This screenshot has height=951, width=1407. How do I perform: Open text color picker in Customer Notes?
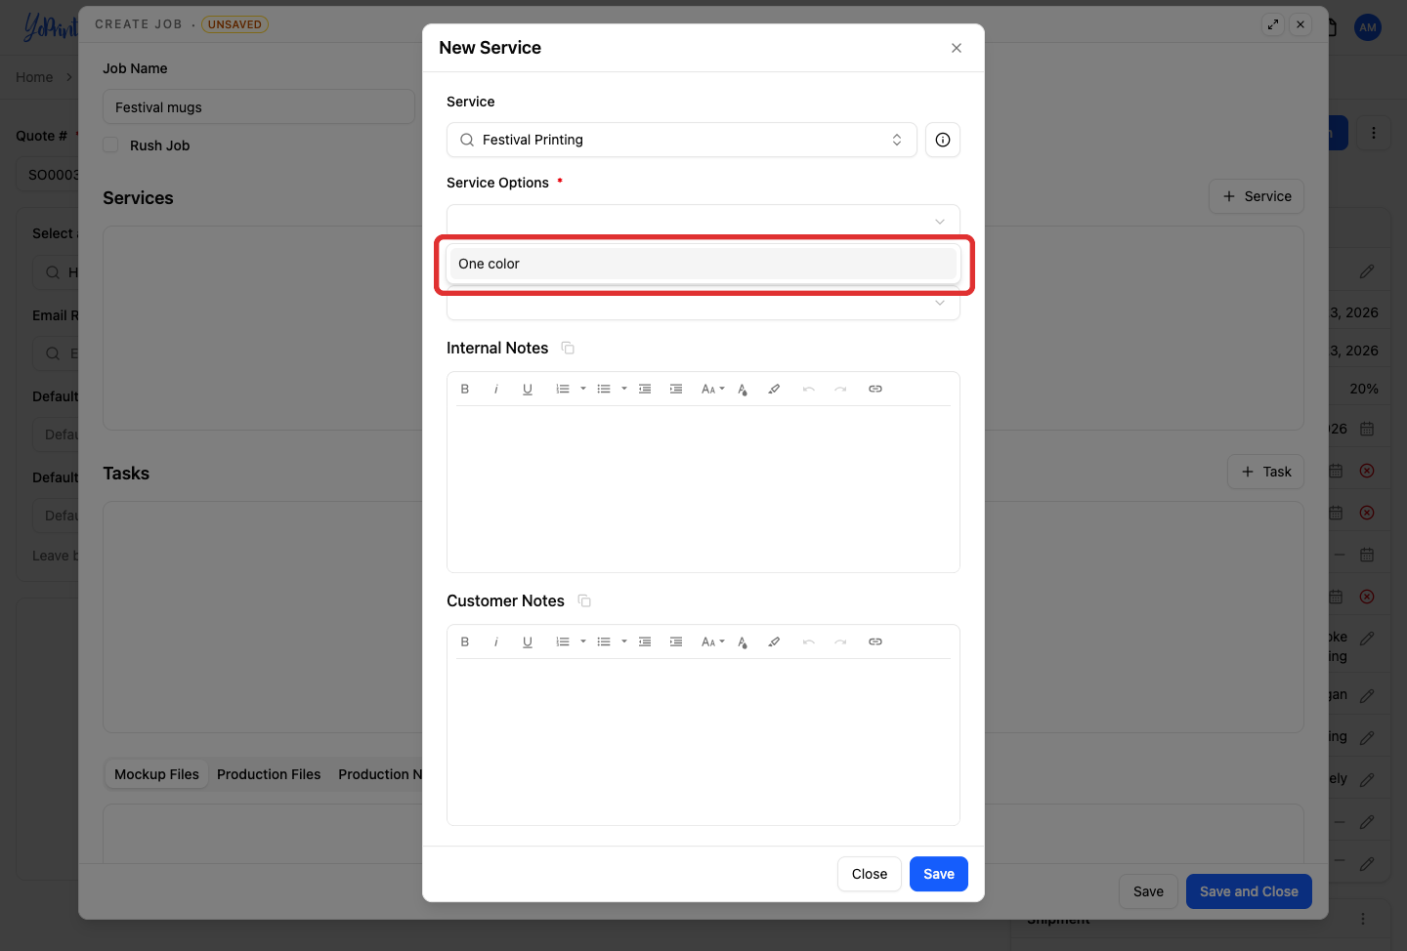coord(743,641)
